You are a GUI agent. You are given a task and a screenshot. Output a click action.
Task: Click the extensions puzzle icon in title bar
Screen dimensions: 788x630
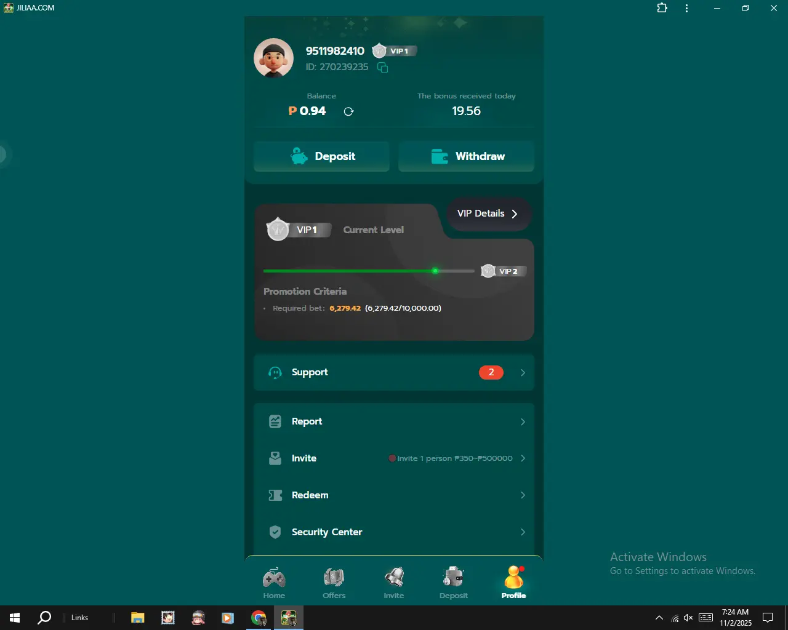662,8
